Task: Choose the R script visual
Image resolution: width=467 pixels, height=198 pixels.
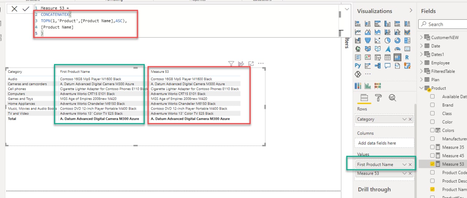Action: pos(407,57)
